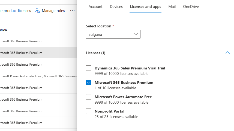The width and height of the screenshot is (234, 131).
Task: Open the more actions ellipsis menu
Action: 72,11
